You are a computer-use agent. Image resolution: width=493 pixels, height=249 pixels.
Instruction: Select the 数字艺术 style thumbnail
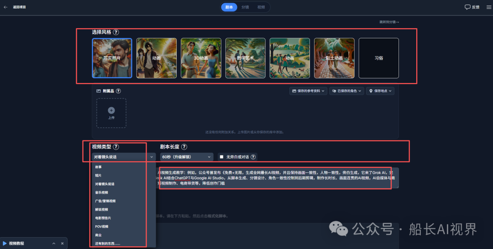point(245,58)
